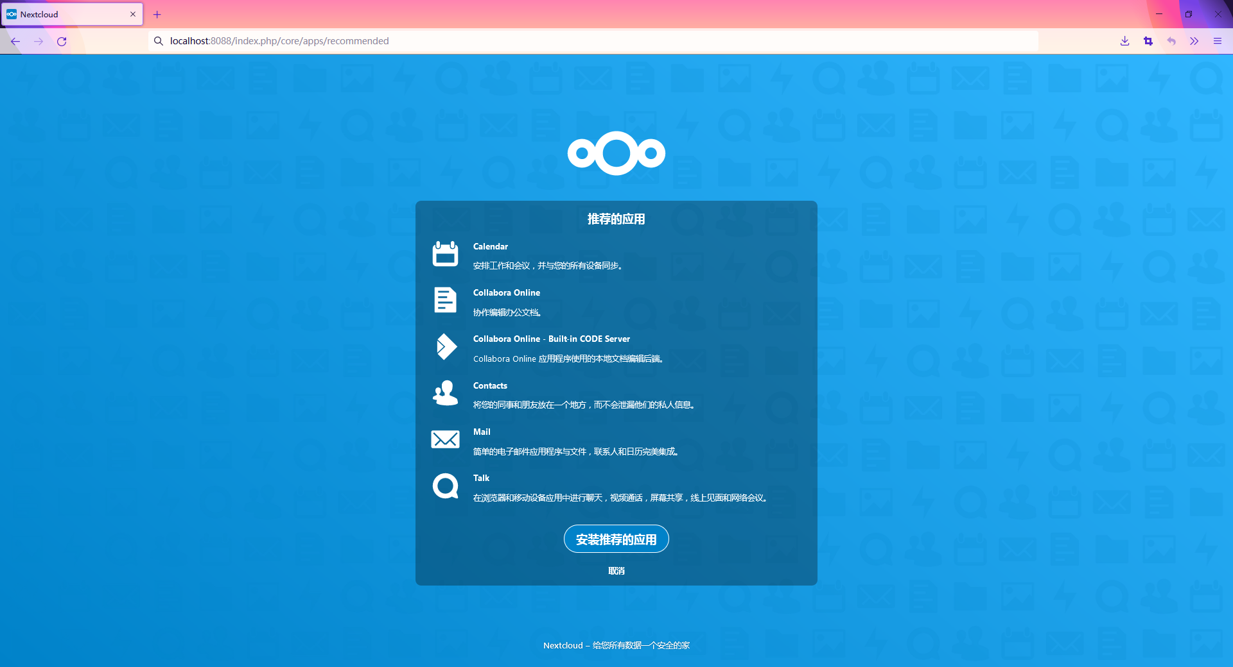This screenshot has height=667, width=1233.
Task: Click the search icon in the address bar
Action: (159, 41)
